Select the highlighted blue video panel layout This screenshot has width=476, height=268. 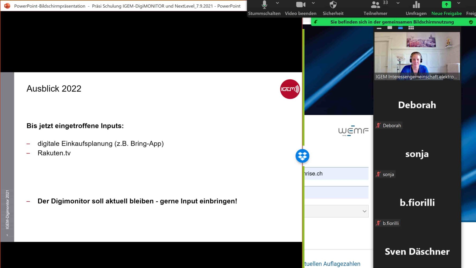point(400,28)
